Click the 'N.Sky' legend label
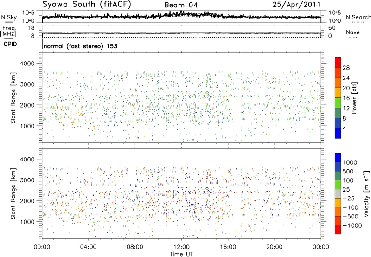 (9, 17)
